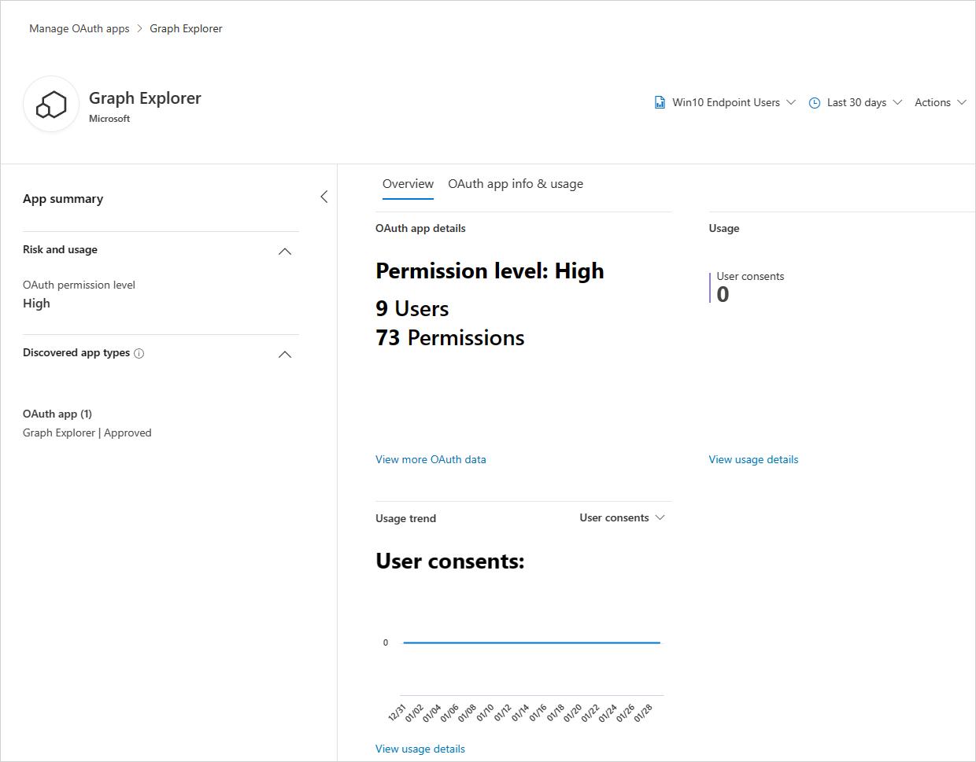Open View more OAuth data
976x762 pixels.
[x=431, y=459]
